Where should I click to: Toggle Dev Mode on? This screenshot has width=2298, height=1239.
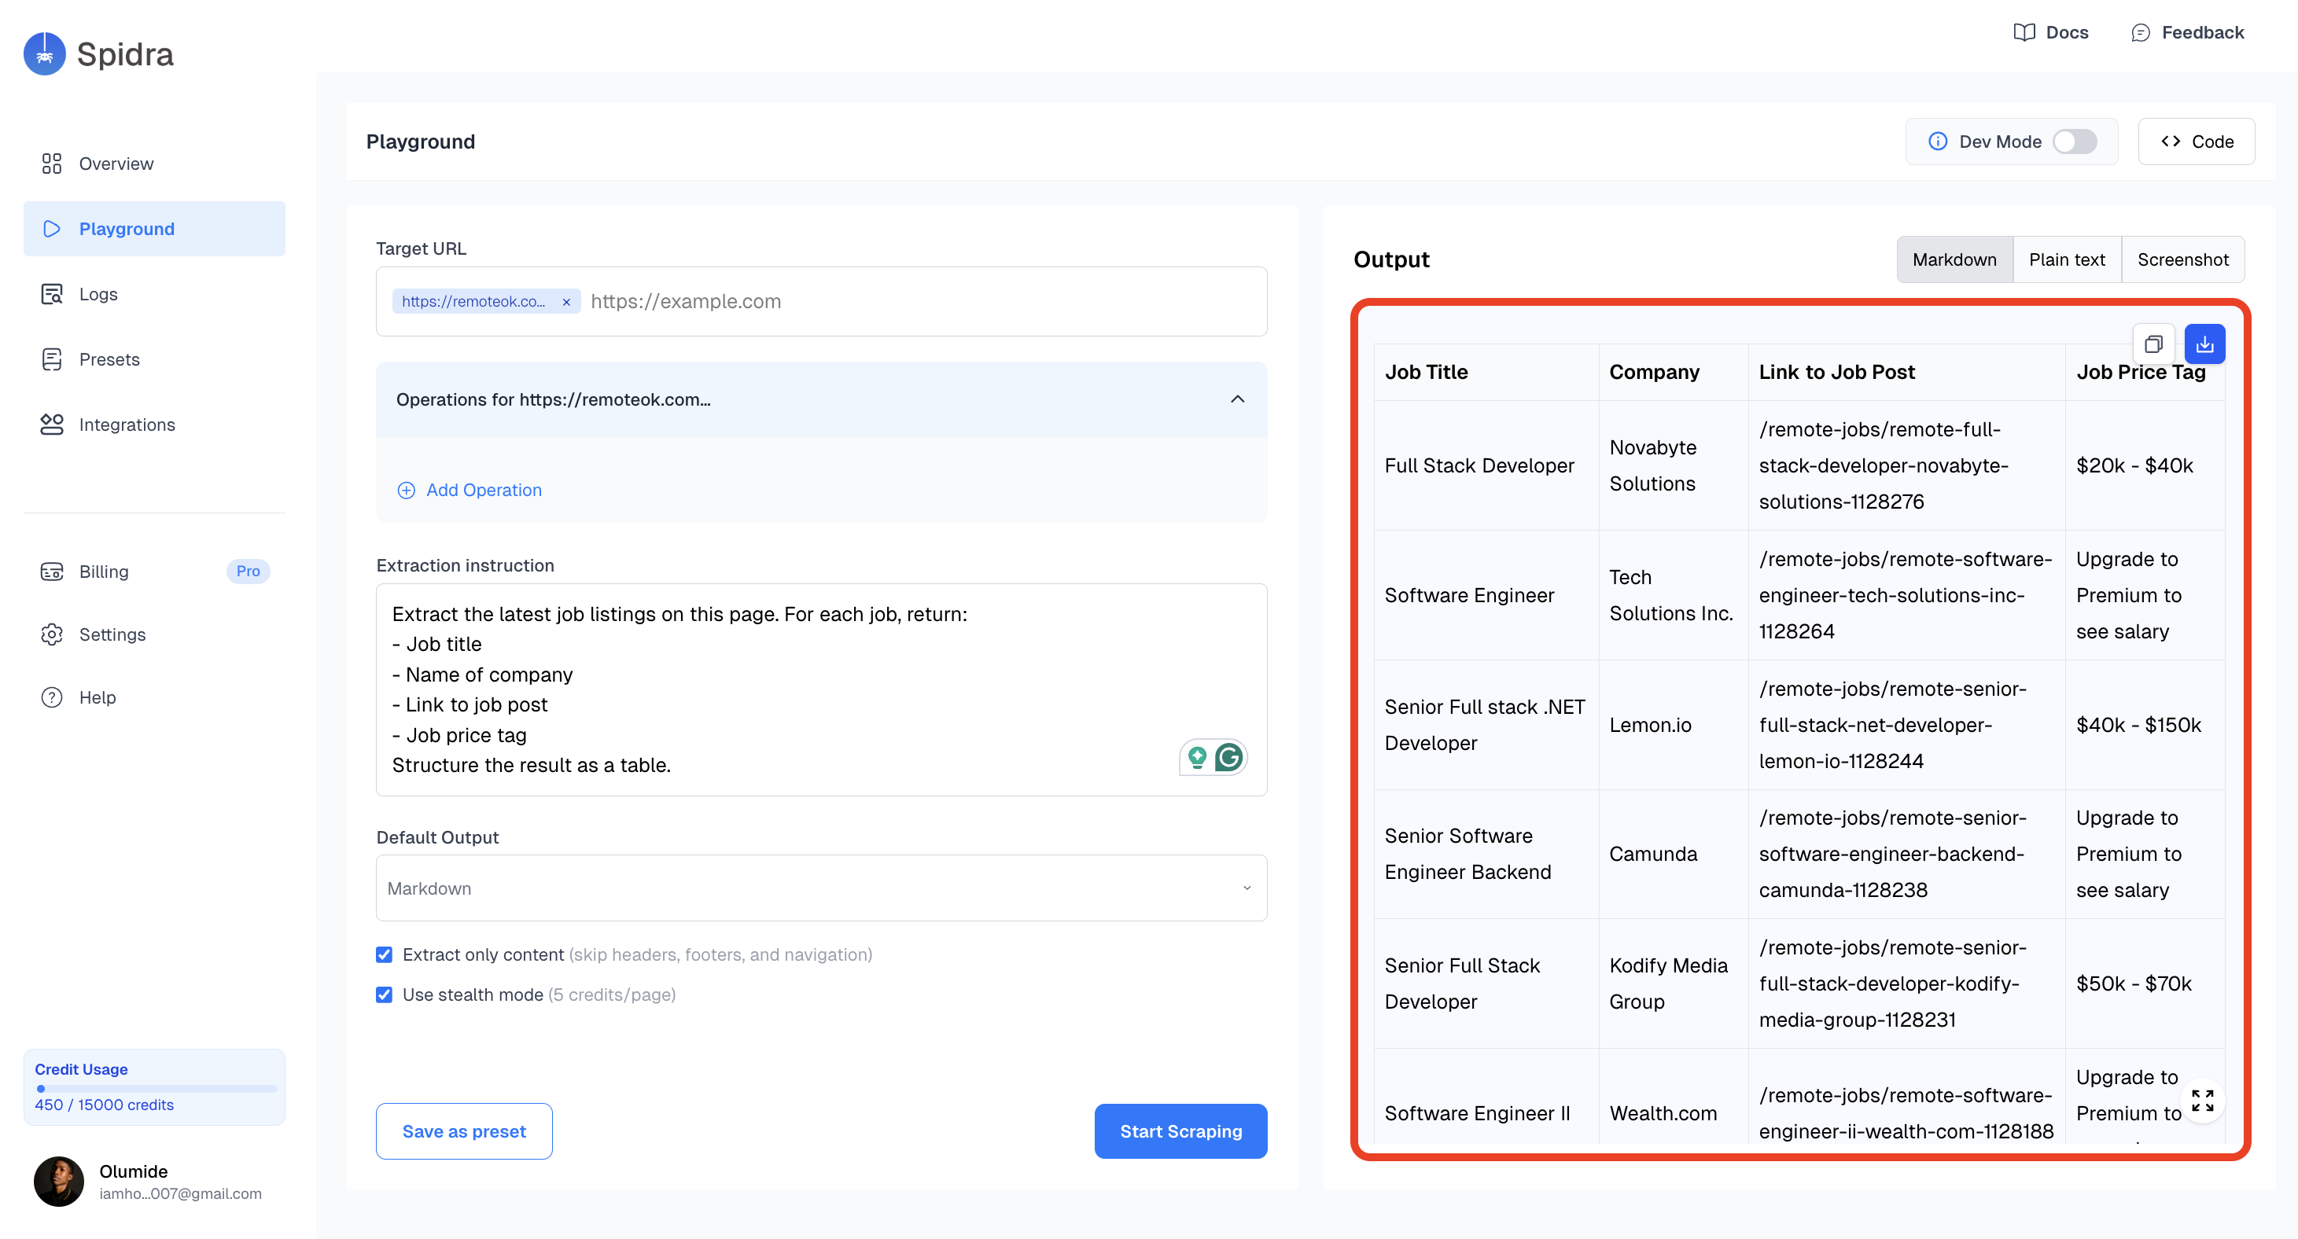click(x=2076, y=141)
